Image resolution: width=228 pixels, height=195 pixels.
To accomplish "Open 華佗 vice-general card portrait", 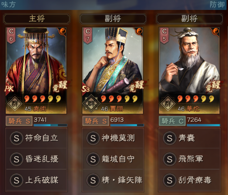I will pos(189,71).
